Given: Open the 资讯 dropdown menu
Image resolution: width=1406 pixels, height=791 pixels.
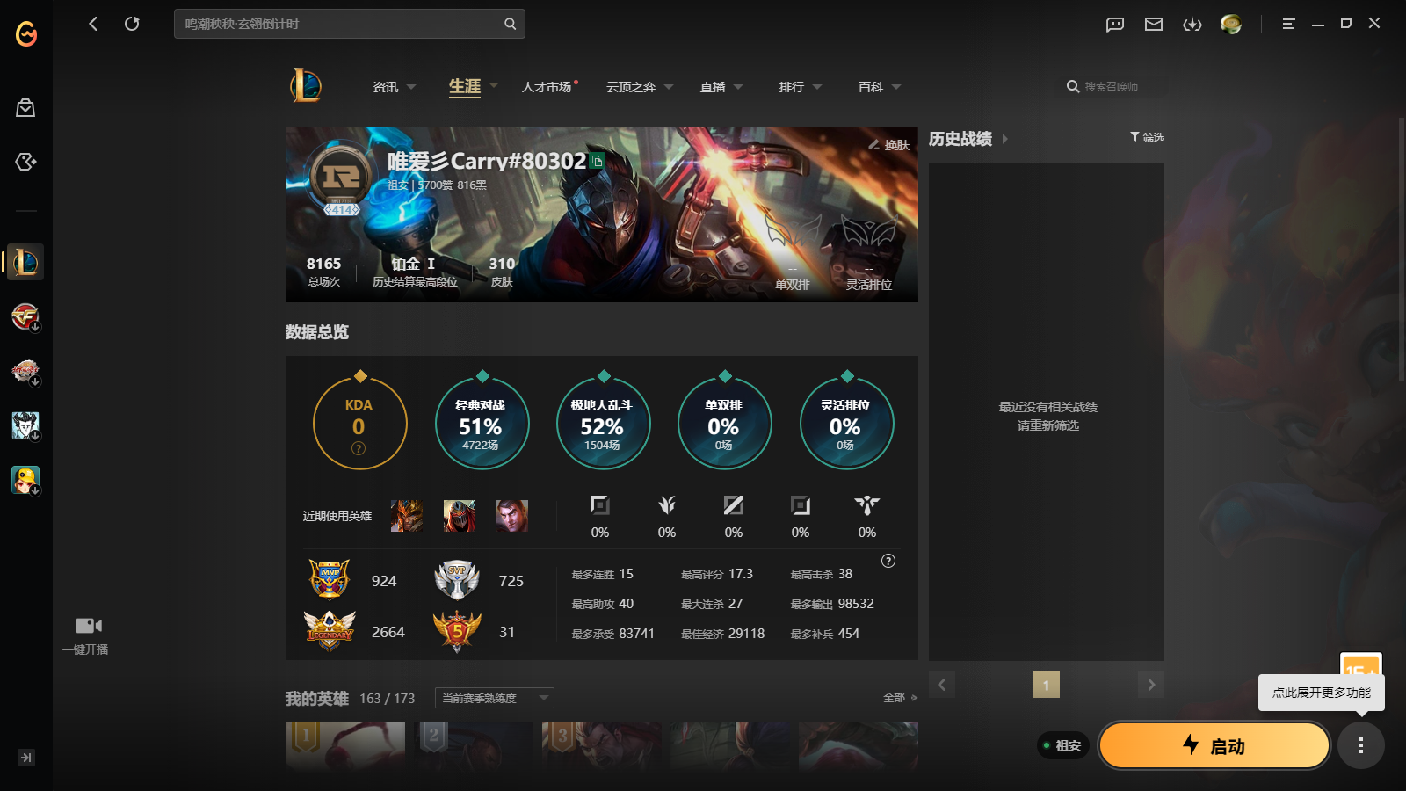Looking at the screenshot, I should click(x=395, y=87).
